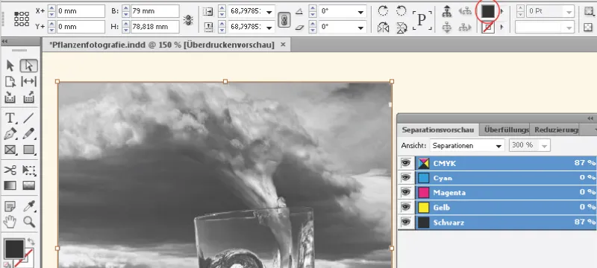Select the Gap tool

pos(29,81)
